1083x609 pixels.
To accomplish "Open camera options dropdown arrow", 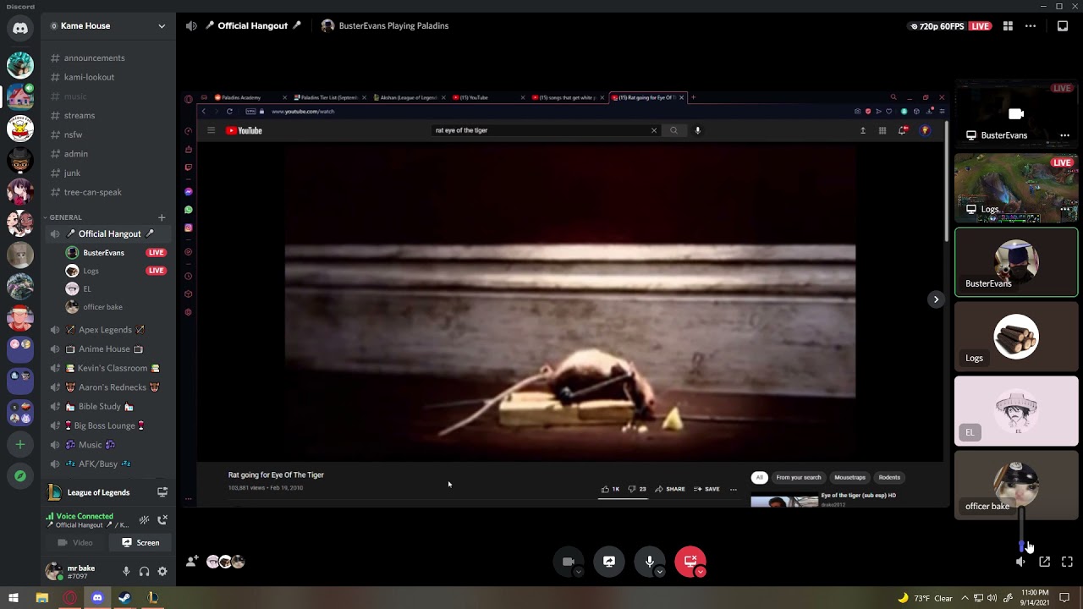I will pyautogui.click(x=578, y=572).
